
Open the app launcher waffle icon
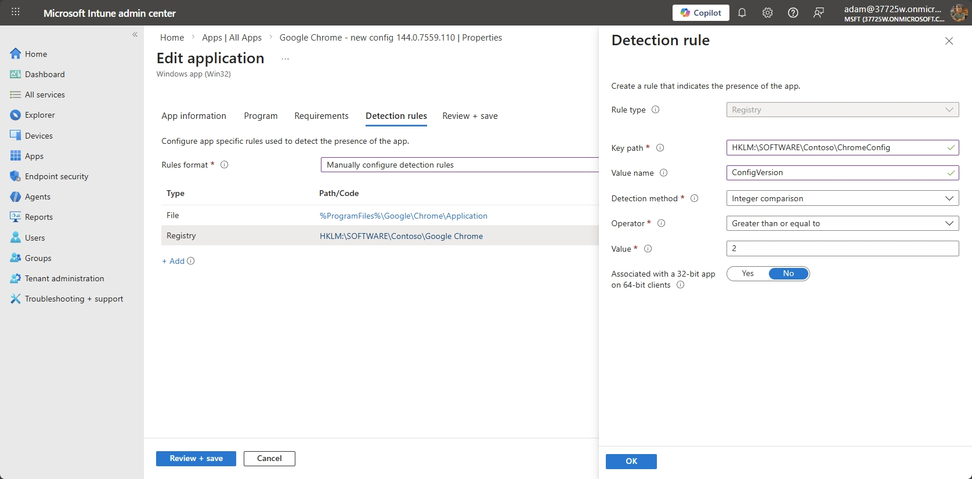point(16,12)
